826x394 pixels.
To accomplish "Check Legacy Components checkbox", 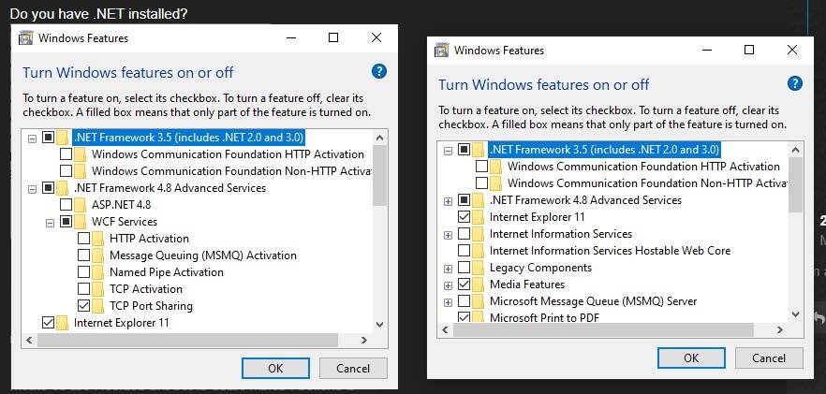I will 465,268.
